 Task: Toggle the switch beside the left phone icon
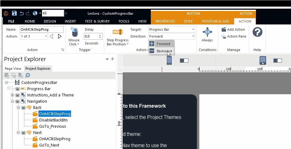(x=184, y=60)
